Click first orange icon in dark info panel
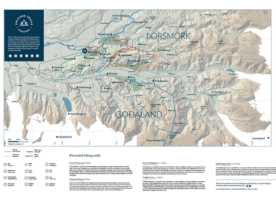 (10, 56)
